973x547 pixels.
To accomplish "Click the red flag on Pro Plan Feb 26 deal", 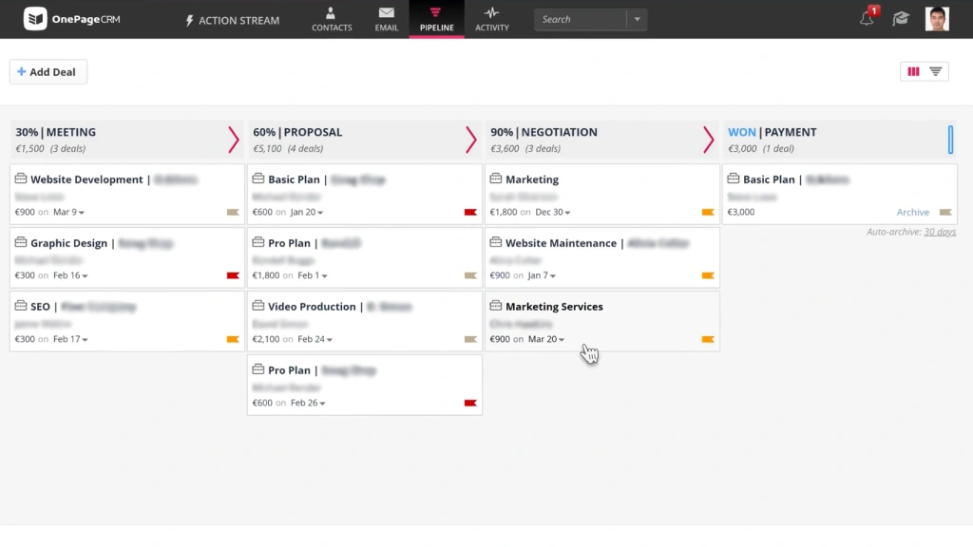I will 470,403.
